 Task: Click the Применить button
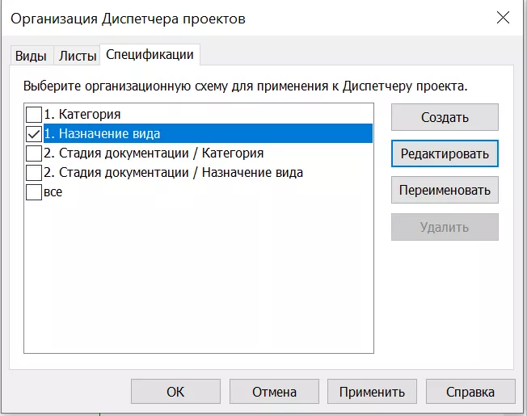372,392
